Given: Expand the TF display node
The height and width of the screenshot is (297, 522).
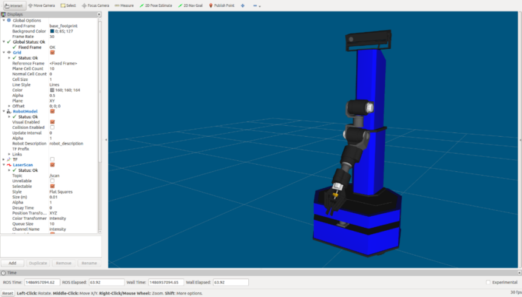Looking at the screenshot, I should 4,160.
